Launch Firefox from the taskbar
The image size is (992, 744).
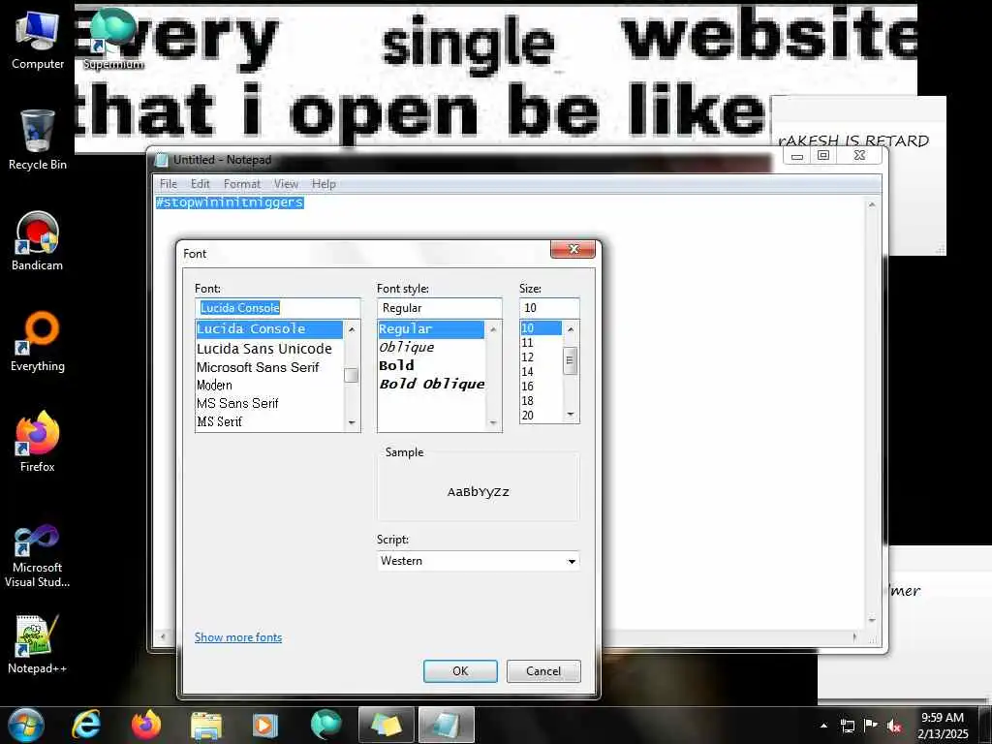click(145, 725)
